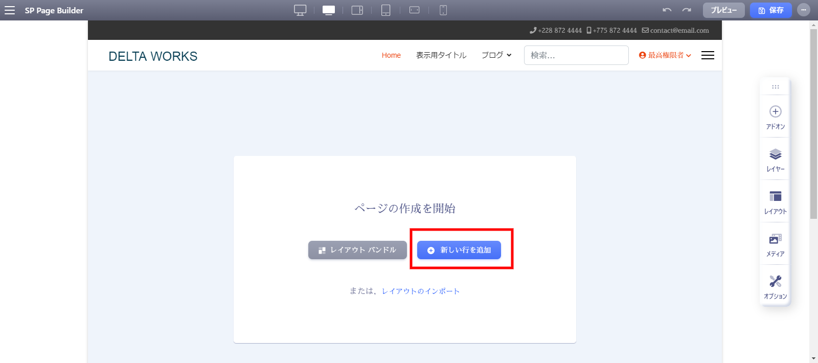Open the three-dot more options menu
818x363 pixels.
click(x=804, y=10)
